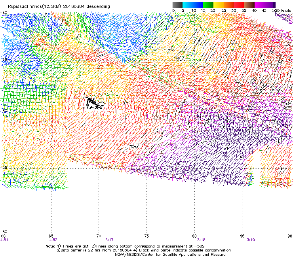Click the brown 35–40 knots color segment
The height and width of the screenshot is (257, 293).
point(249,5)
